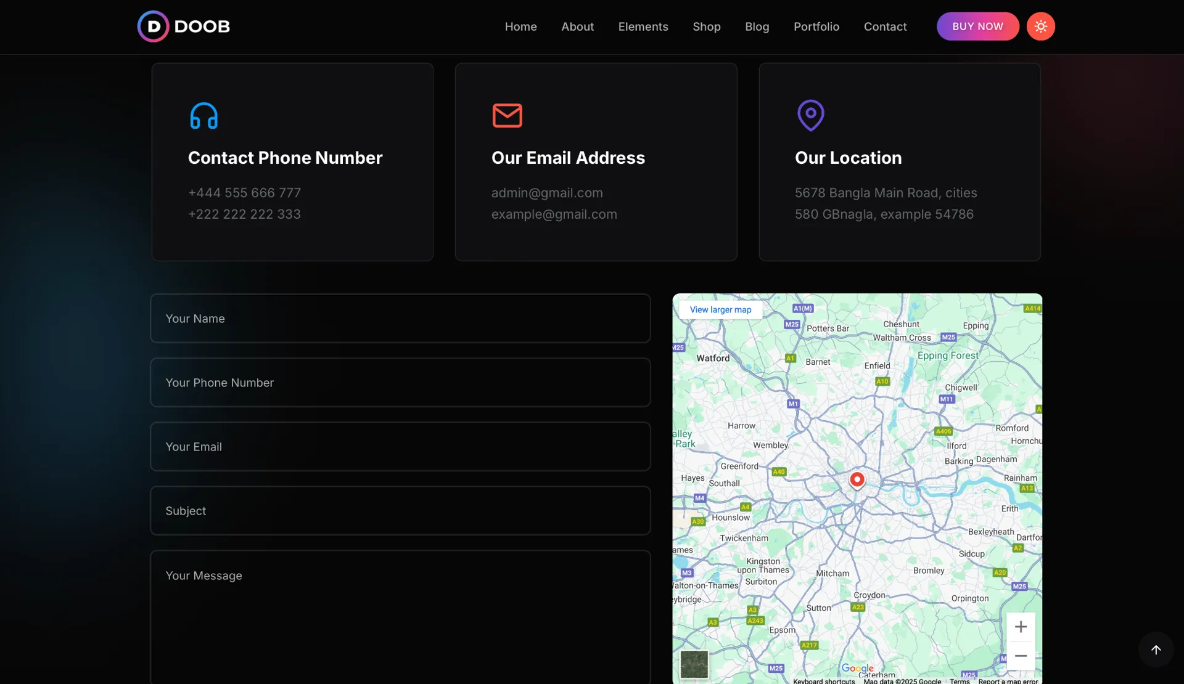Zoom out on the map
Screen dimensions: 1184x684
click(1021, 656)
